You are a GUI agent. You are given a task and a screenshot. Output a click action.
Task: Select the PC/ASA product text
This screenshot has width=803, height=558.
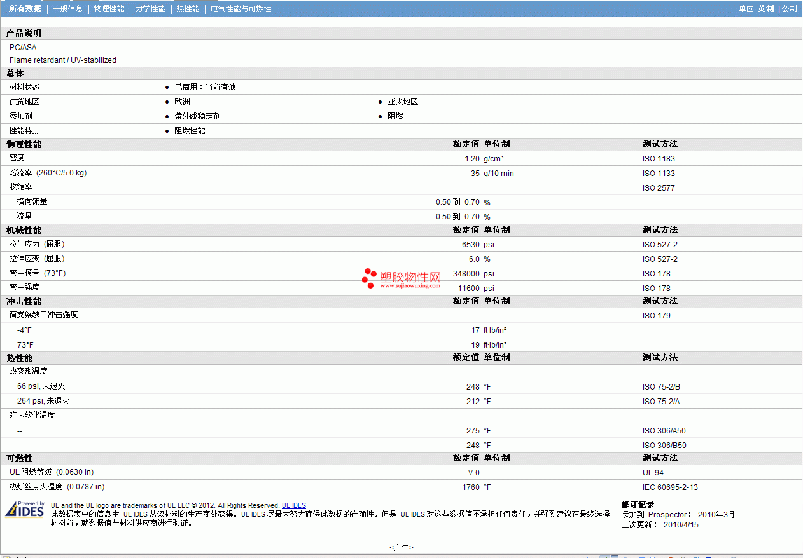(23, 47)
